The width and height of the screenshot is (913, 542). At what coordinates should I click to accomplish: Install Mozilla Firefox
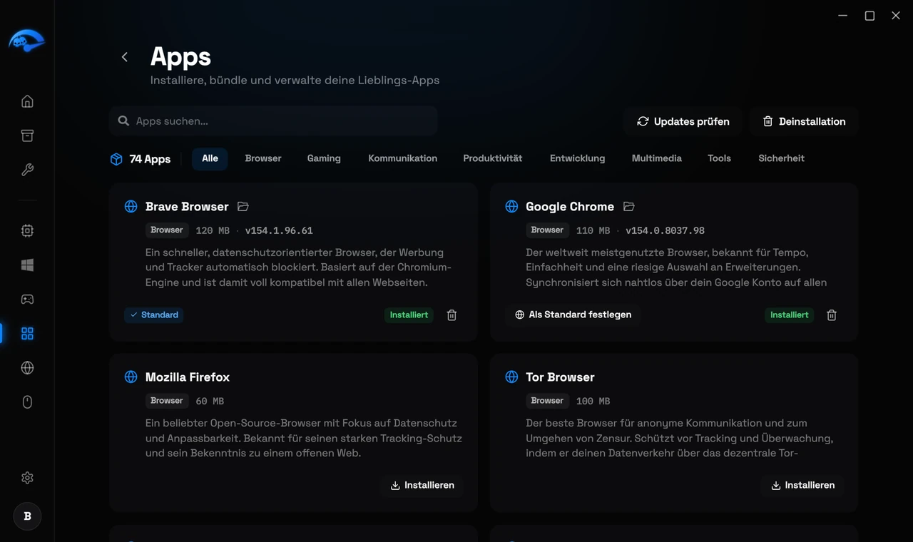click(x=422, y=485)
